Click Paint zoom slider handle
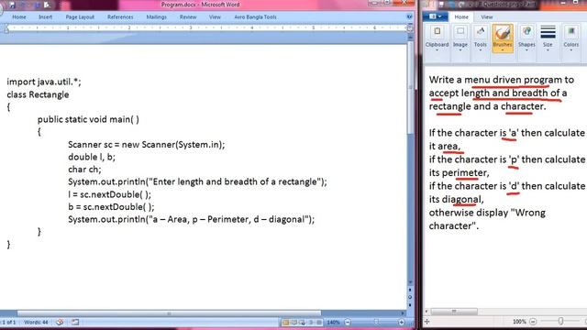The image size is (587, 330). click(560, 322)
